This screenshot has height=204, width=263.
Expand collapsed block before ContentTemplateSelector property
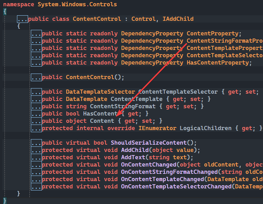[36, 92]
